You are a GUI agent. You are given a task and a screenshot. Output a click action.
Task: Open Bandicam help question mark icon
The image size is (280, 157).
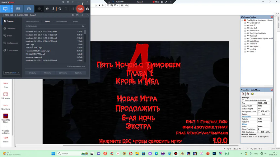pyautogui.click(x=72, y=2)
